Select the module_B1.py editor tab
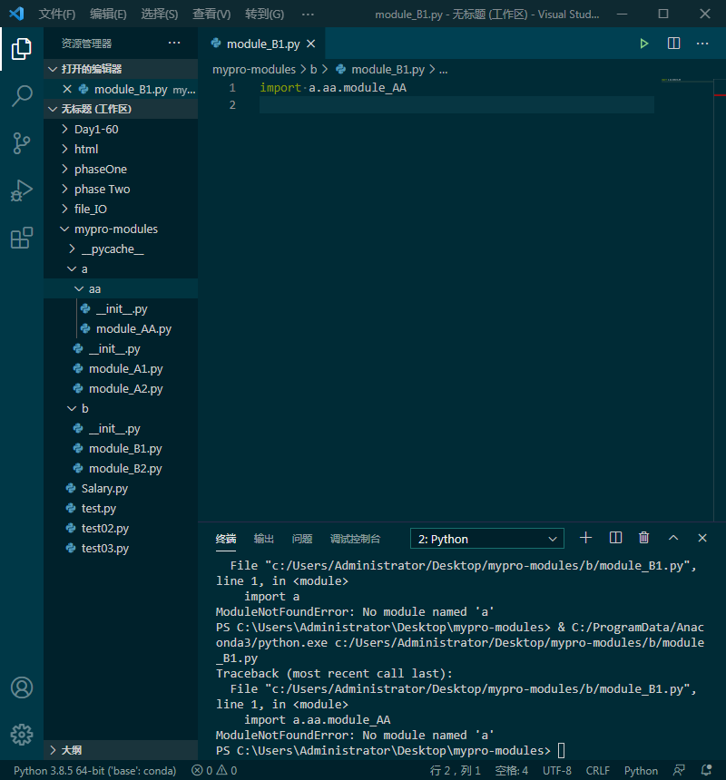The image size is (726, 780). pos(263,44)
